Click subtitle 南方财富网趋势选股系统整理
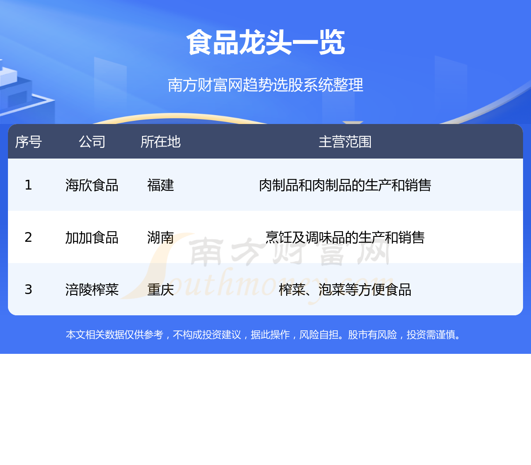 265,85
